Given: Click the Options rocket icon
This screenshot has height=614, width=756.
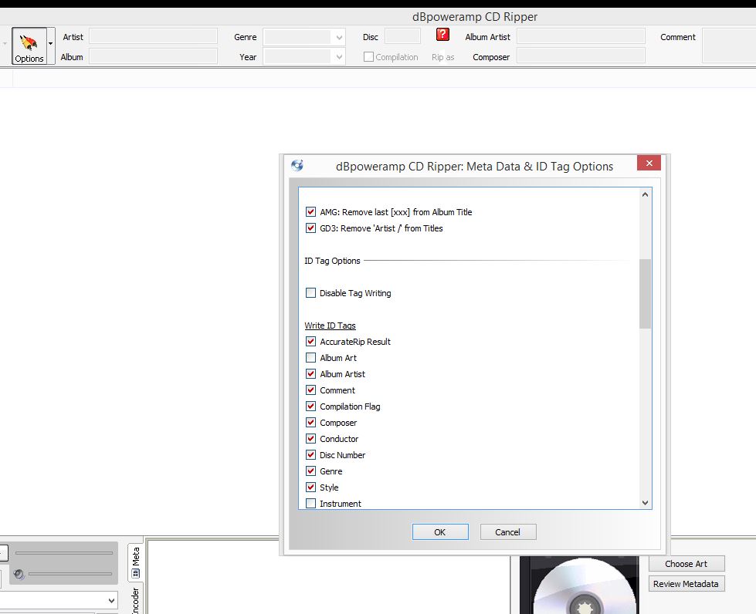Looking at the screenshot, I should pyautogui.click(x=29, y=42).
